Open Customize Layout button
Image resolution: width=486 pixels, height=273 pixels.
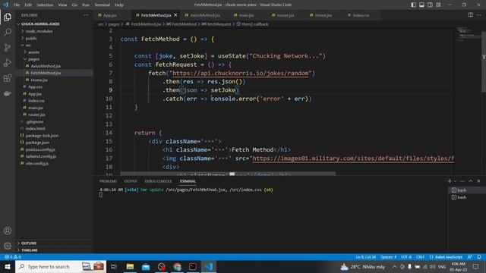point(438,5)
